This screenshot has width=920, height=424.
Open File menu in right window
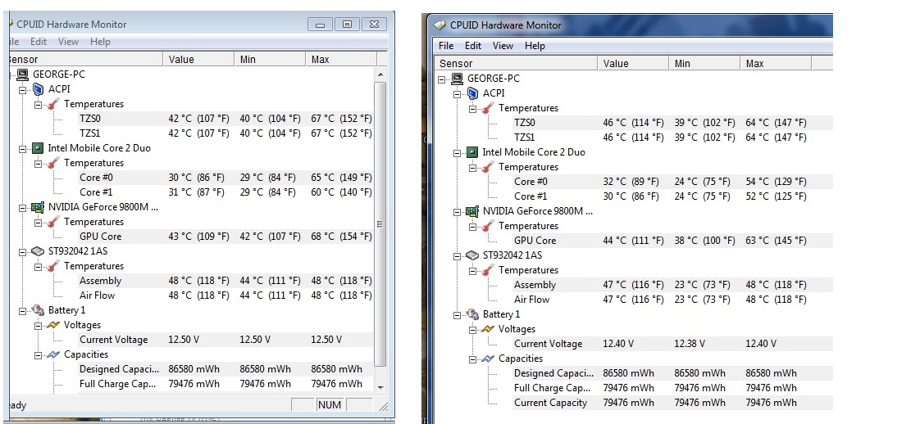coord(447,46)
